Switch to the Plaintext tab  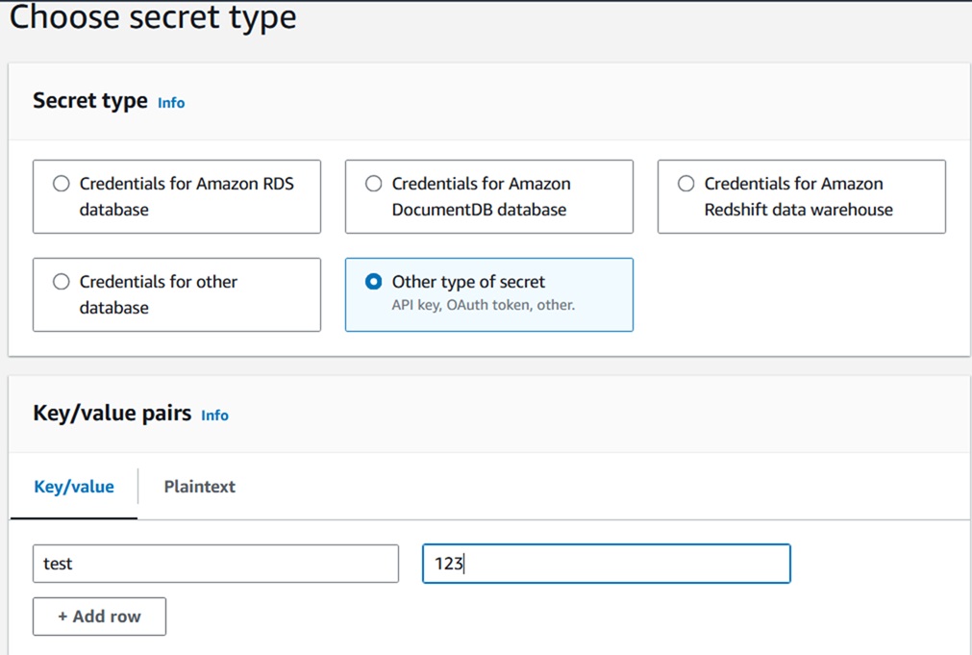tap(199, 487)
